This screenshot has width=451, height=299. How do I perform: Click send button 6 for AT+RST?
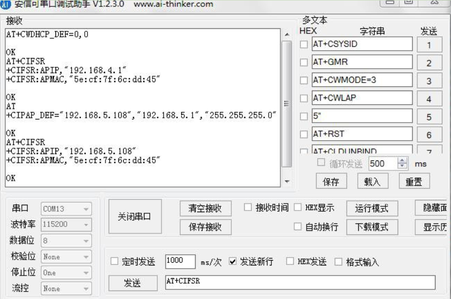429,135
